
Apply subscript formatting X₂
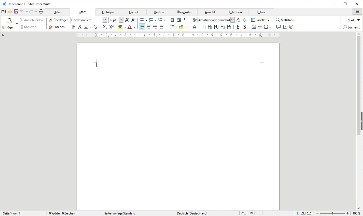(x=105, y=27)
